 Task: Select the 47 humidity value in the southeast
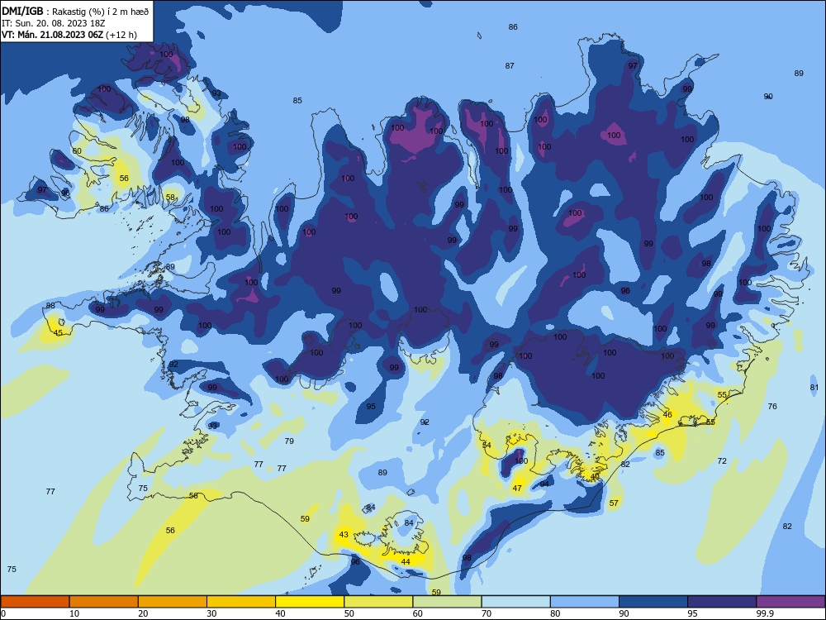517,489
